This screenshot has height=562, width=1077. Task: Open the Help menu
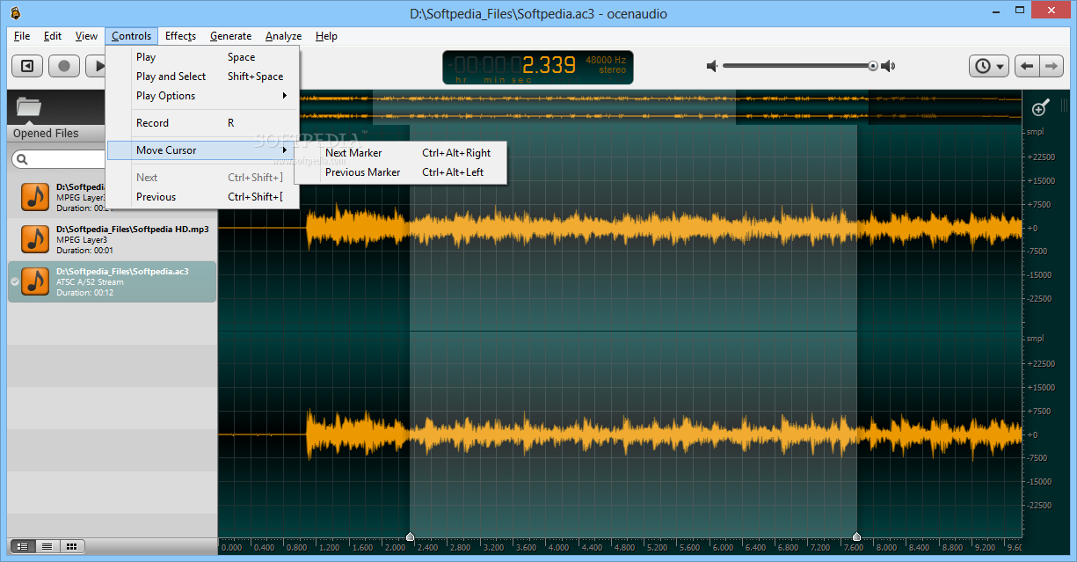click(x=326, y=36)
